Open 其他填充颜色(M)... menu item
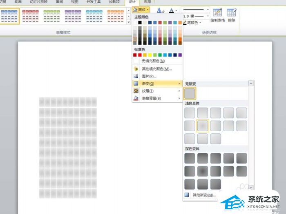The height and width of the screenshot is (214, 286). tap(157, 69)
